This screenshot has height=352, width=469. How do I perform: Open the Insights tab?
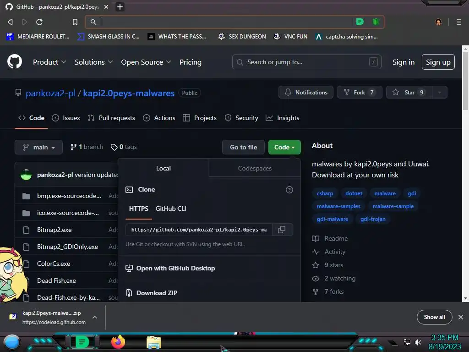tap(282, 118)
